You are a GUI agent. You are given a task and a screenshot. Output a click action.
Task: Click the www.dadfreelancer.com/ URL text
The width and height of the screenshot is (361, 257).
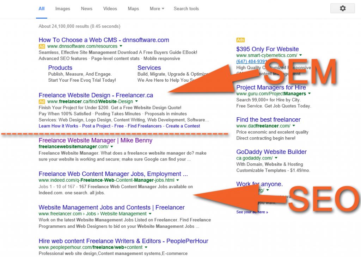(x=263, y=126)
